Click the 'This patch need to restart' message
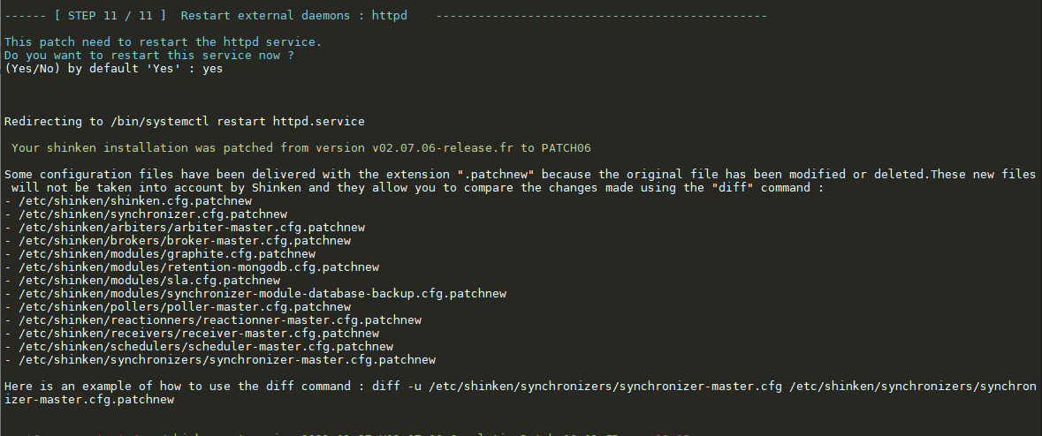This screenshot has width=1042, height=436. 163,42
